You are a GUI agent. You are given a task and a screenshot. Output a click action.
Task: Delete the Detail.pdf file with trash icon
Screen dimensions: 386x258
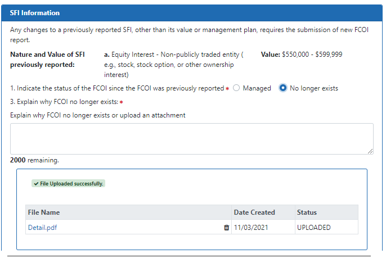pyautogui.click(x=227, y=228)
